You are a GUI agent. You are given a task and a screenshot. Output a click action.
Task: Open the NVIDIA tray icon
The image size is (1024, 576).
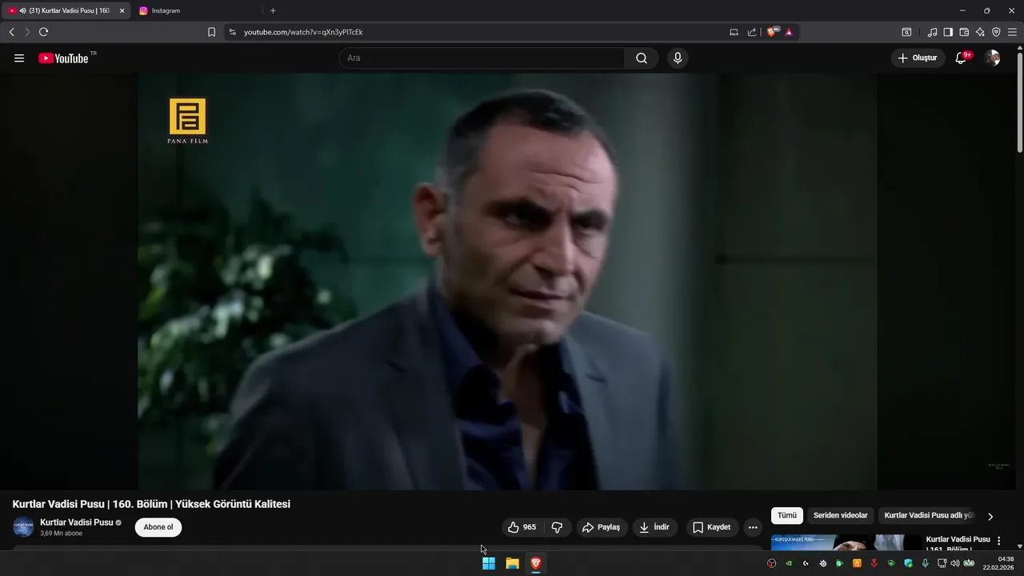(789, 563)
